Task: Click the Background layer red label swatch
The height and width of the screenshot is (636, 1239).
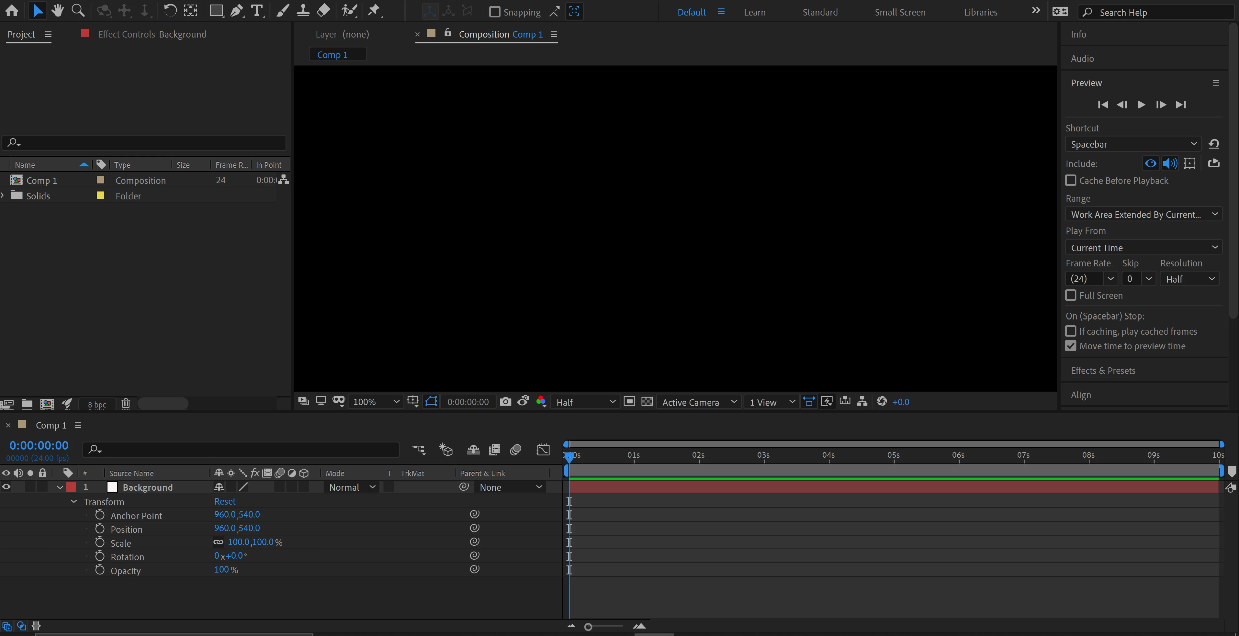Action: (x=71, y=486)
